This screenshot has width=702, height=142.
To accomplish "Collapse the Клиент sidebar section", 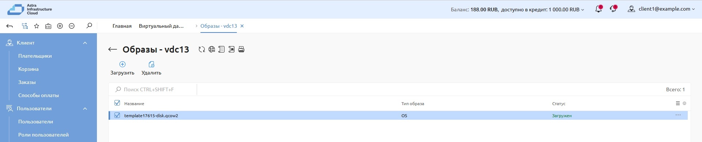I will (85, 43).
